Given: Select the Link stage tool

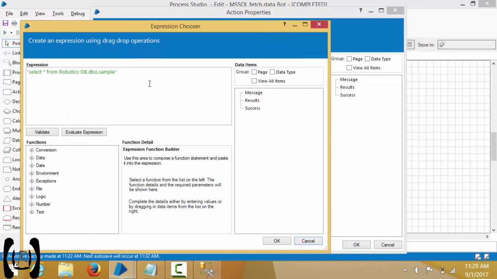Looking at the screenshot, I should 11,53.
